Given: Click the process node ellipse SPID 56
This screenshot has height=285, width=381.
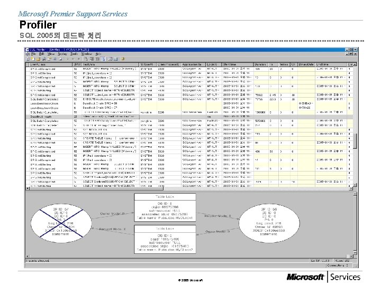Looking at the screenshot, I should pos(269,223).
